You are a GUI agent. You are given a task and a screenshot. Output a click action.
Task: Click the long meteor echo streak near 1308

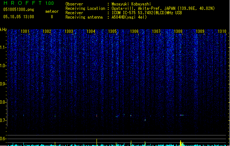[182, 115]
